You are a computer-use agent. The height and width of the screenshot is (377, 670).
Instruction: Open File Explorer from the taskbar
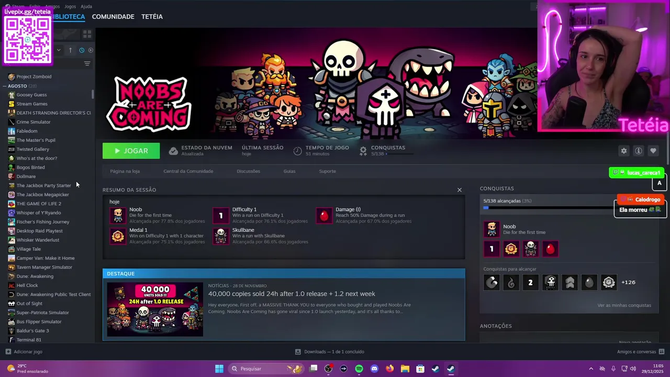tap(405, 369)
